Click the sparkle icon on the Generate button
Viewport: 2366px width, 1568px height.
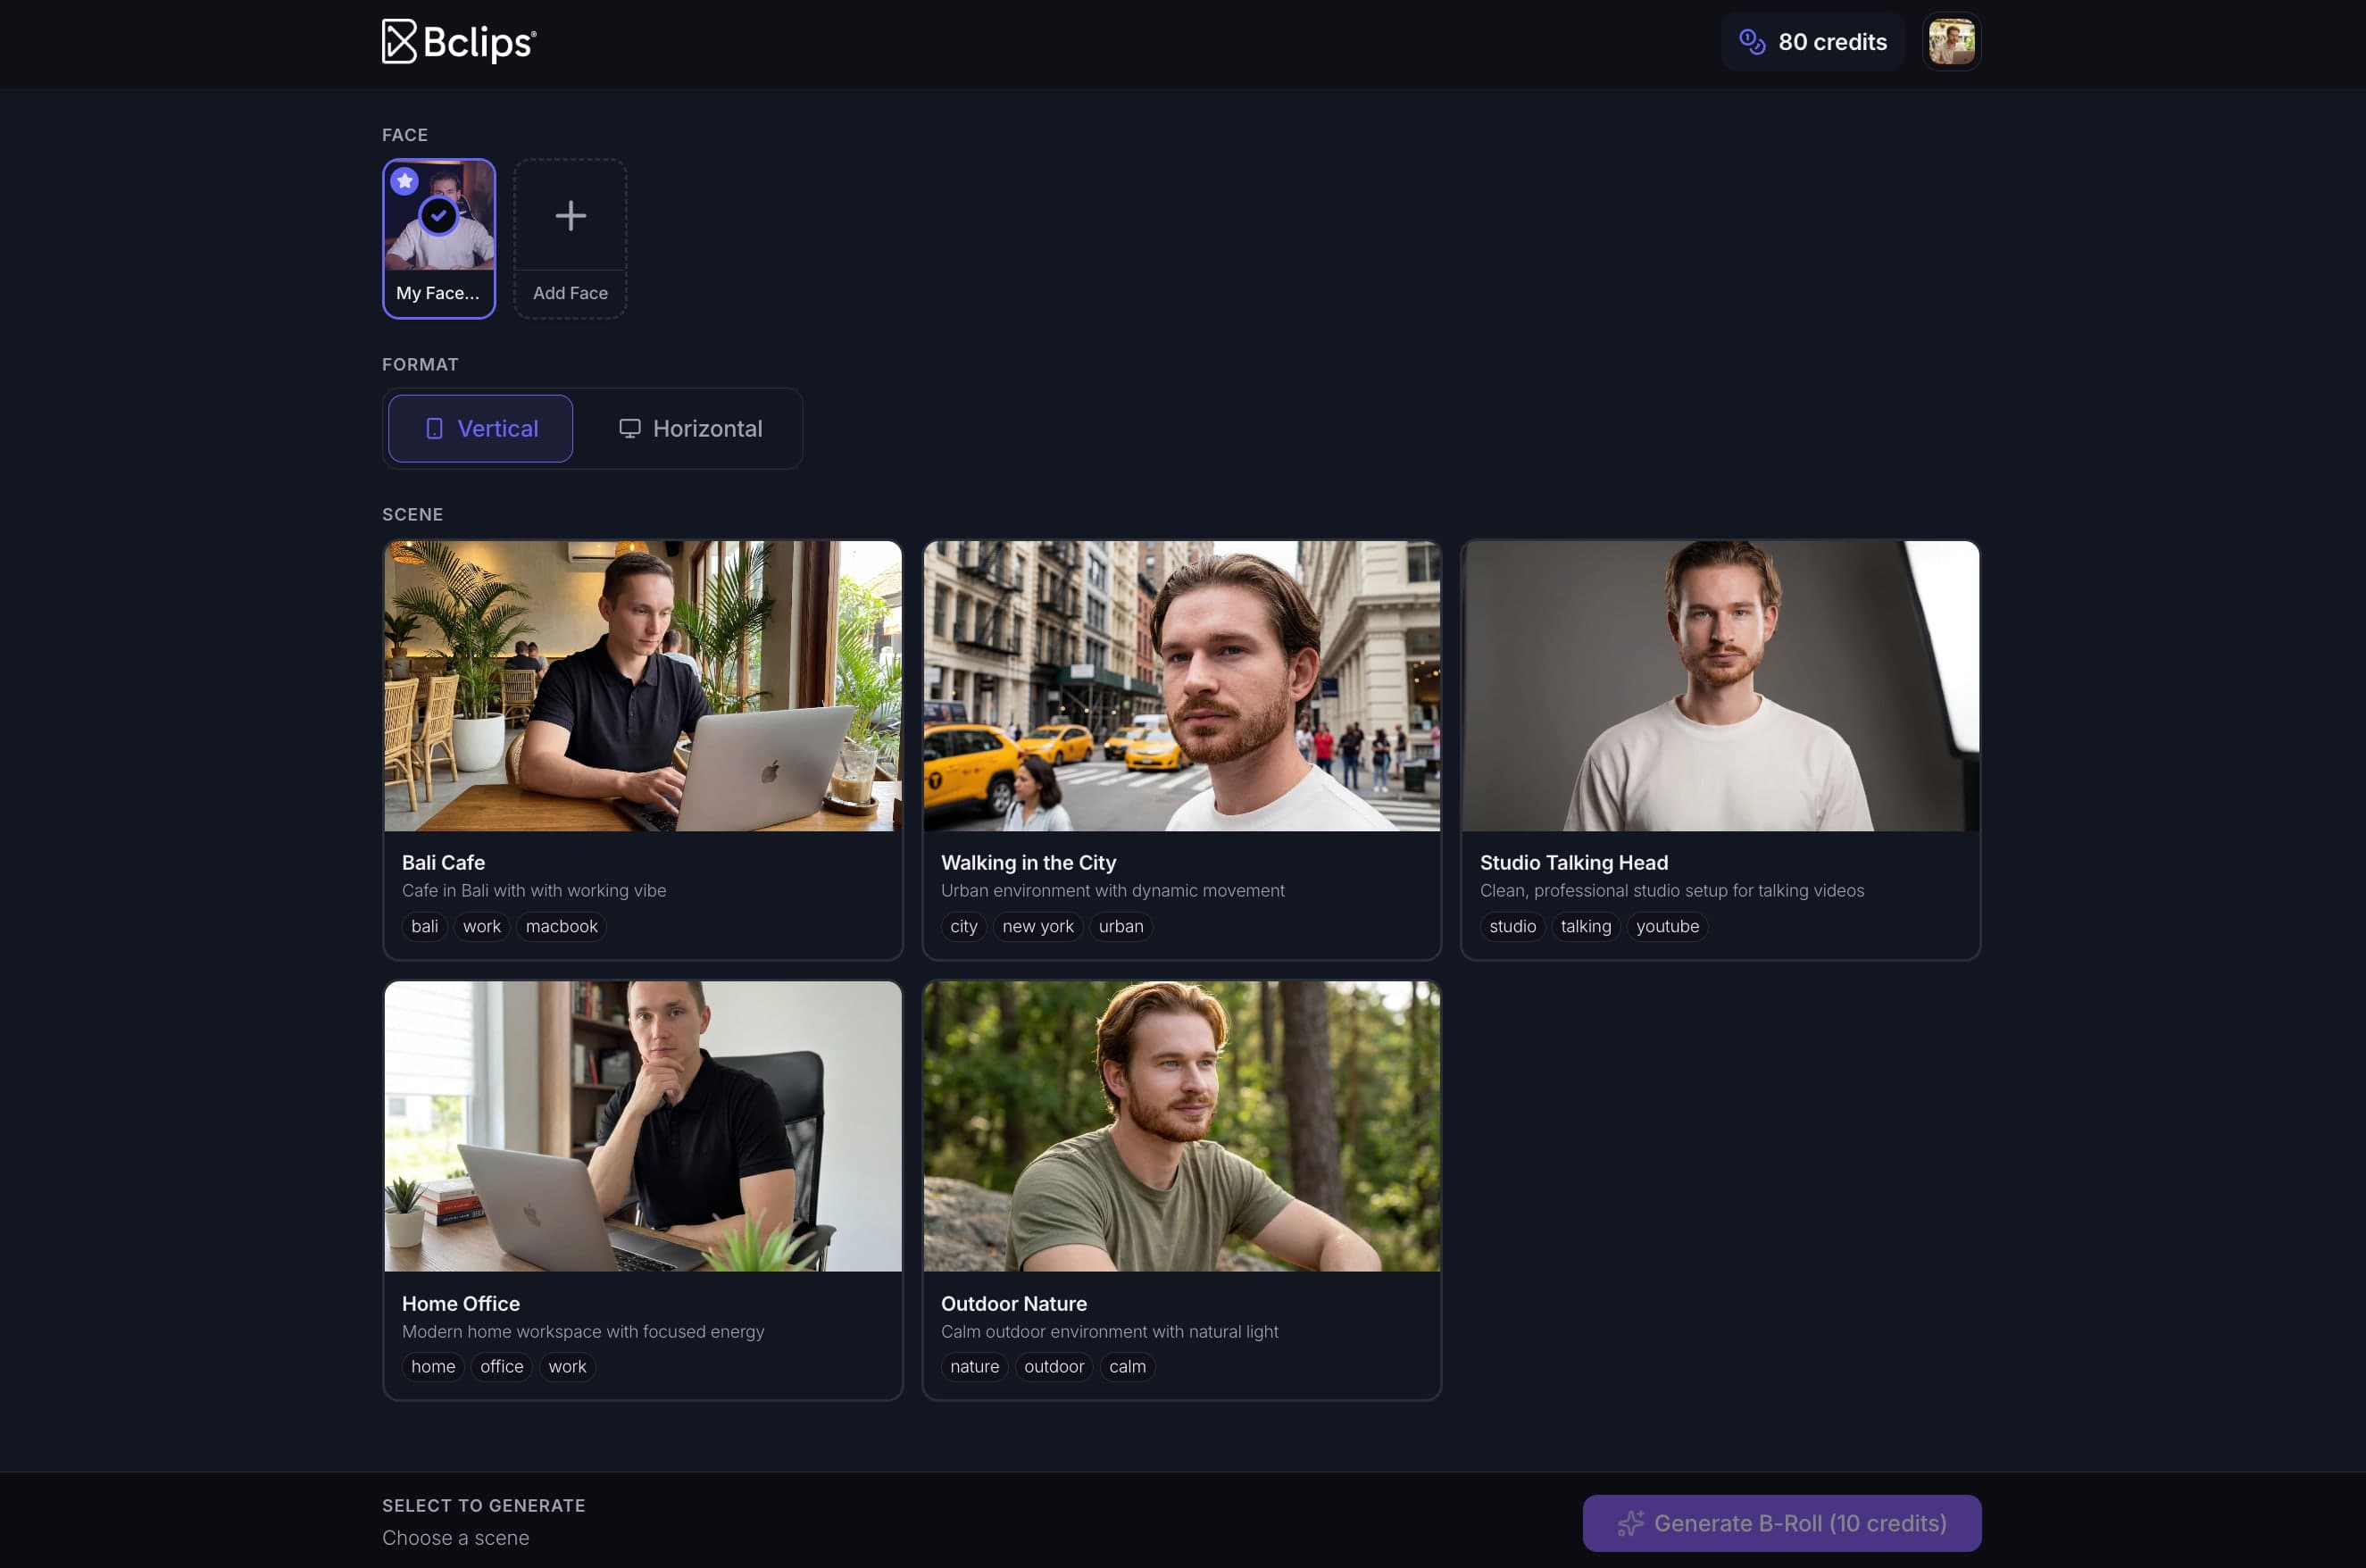1631,1523
